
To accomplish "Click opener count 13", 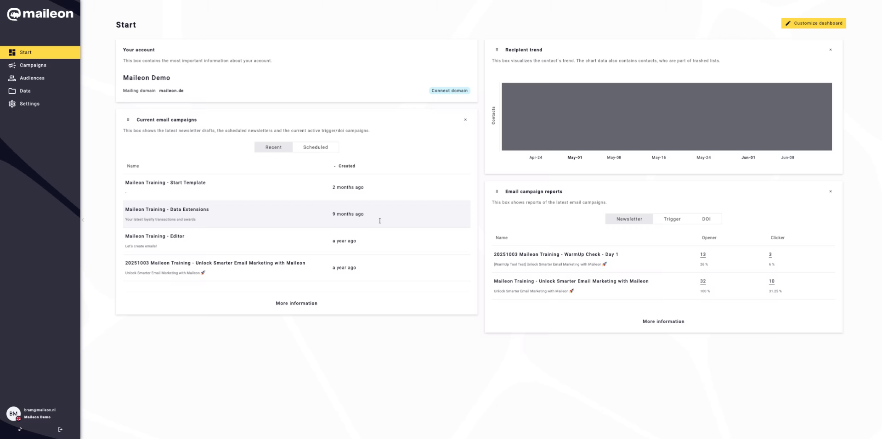I will pos(703,254).
